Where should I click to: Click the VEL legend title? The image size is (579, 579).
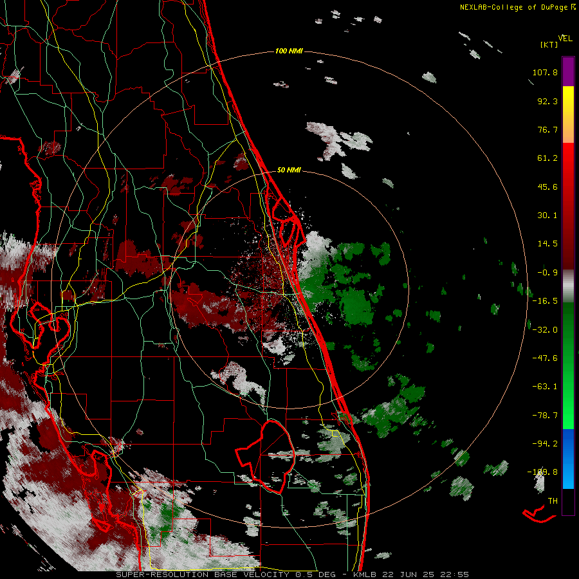pos(565,39)
